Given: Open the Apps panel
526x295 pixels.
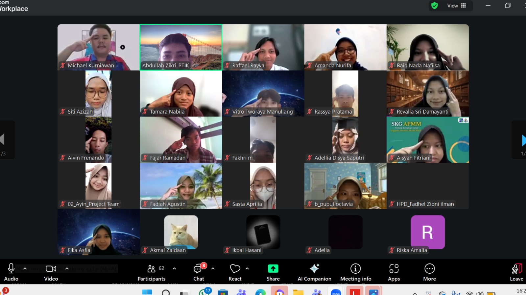Looking at the screenshot, I should 394,272.
